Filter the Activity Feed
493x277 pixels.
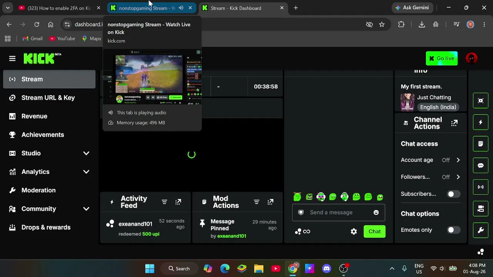tap(164, 202)
